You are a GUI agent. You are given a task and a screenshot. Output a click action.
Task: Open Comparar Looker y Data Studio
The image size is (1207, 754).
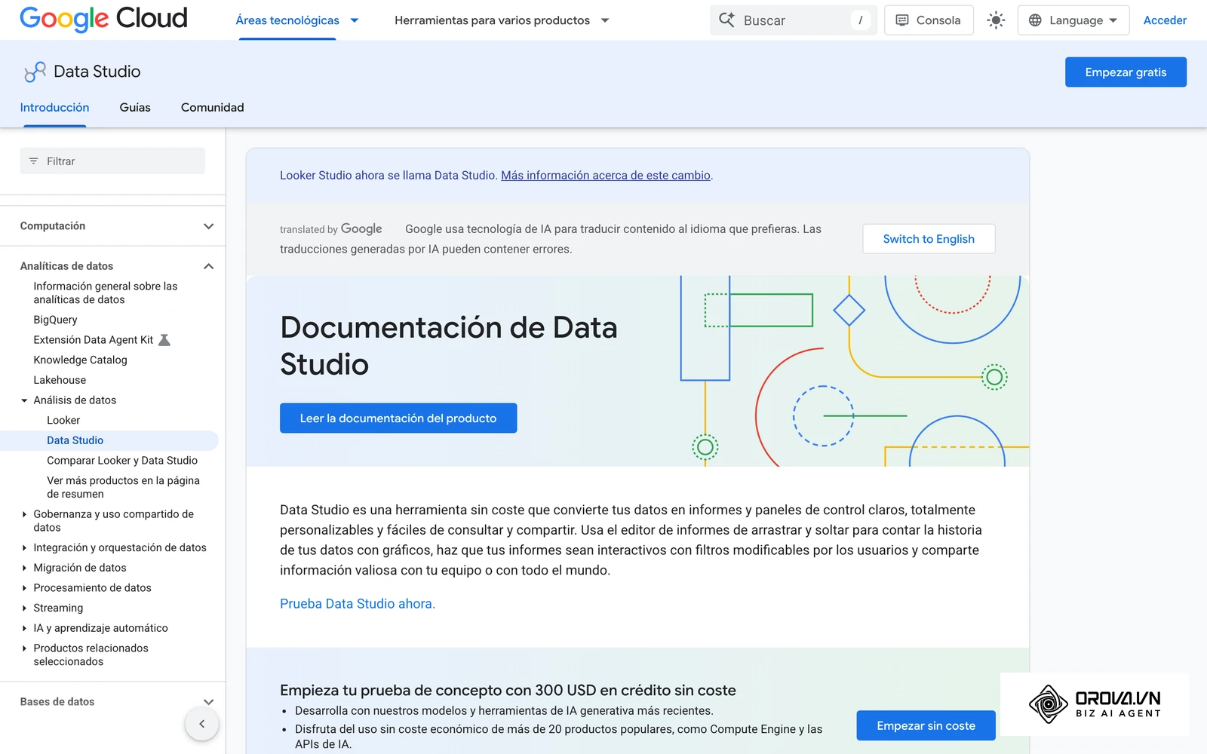122,461
